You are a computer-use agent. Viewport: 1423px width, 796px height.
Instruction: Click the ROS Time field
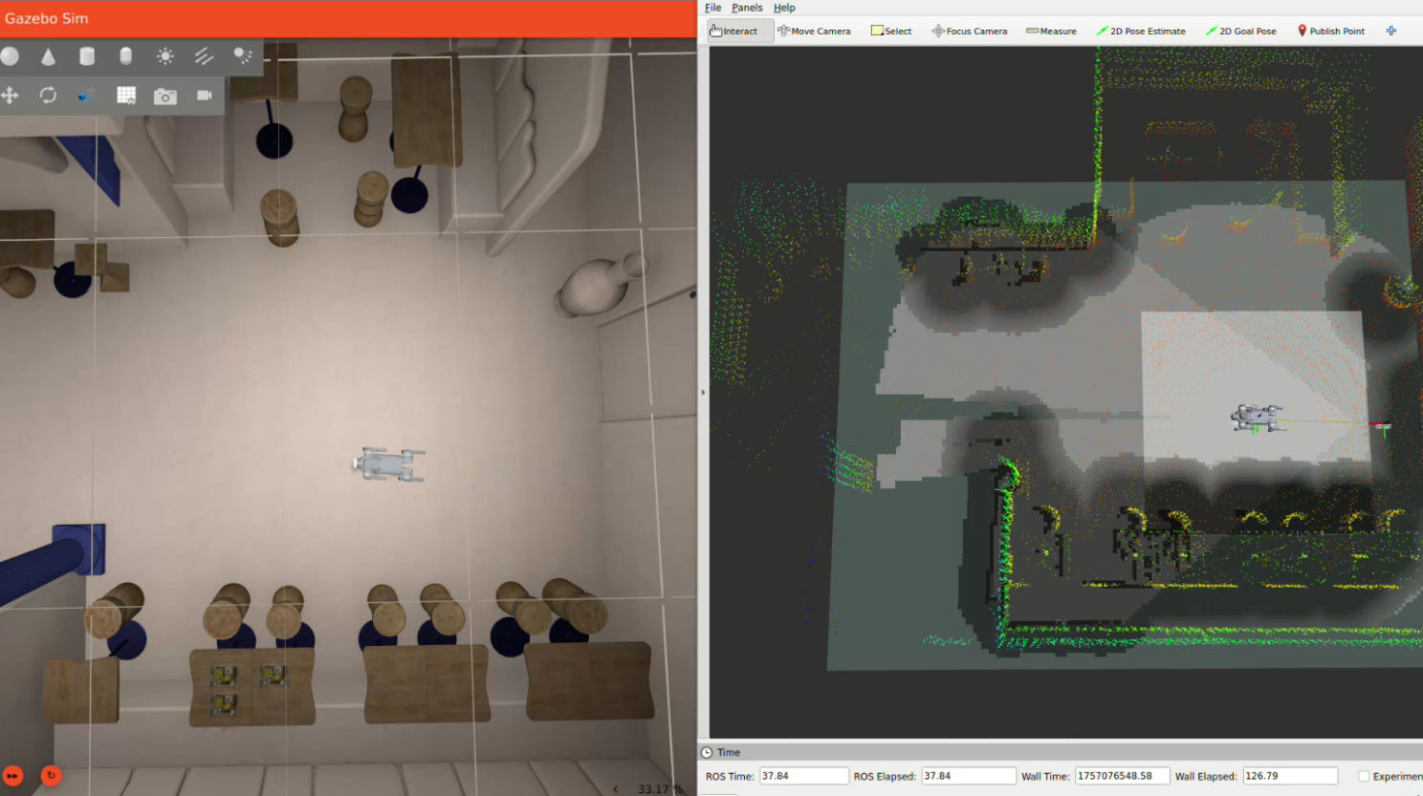(803, 776)
